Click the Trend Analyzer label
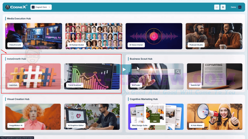The height and width of the screenshot is (139, 248). coord(75,85)
